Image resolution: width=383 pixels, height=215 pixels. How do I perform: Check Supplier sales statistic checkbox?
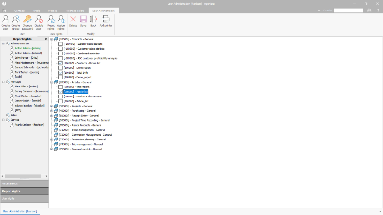61,44
